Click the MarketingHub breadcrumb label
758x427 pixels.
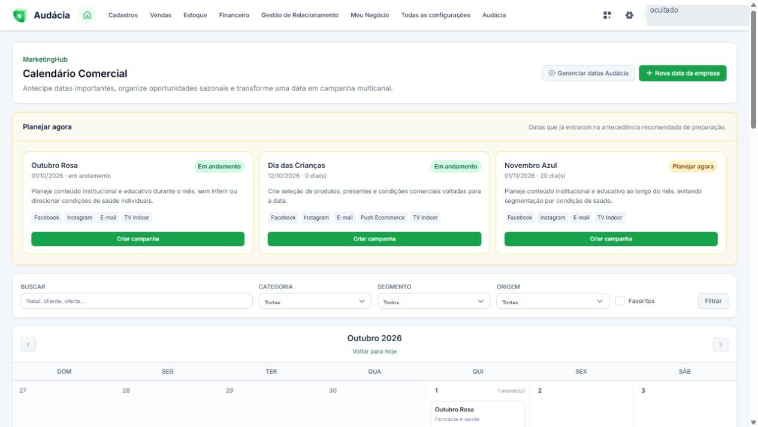coord(45,59)
